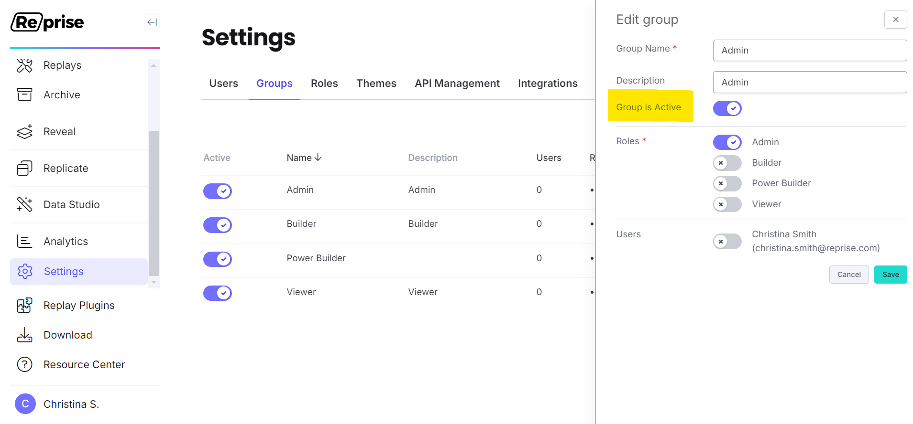Viewport: 913px width, 424px height.
Task: Select the Admin group name cell
Action: [x=300, y=190]
